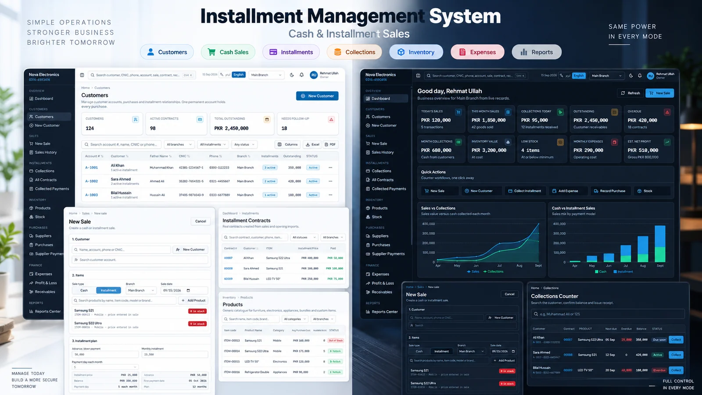The width and height of the screenshot is (702, 395).
Task: Select Cash sale type in dark New Sale form
Action: (419, 351)
